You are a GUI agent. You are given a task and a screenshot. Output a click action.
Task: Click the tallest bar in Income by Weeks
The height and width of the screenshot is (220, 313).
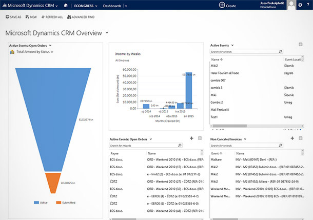[189, 91]
